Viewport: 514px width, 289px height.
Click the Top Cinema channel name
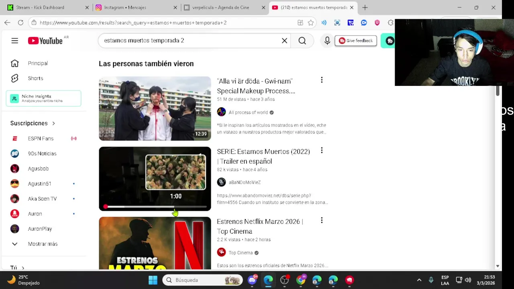pos(241,253)
